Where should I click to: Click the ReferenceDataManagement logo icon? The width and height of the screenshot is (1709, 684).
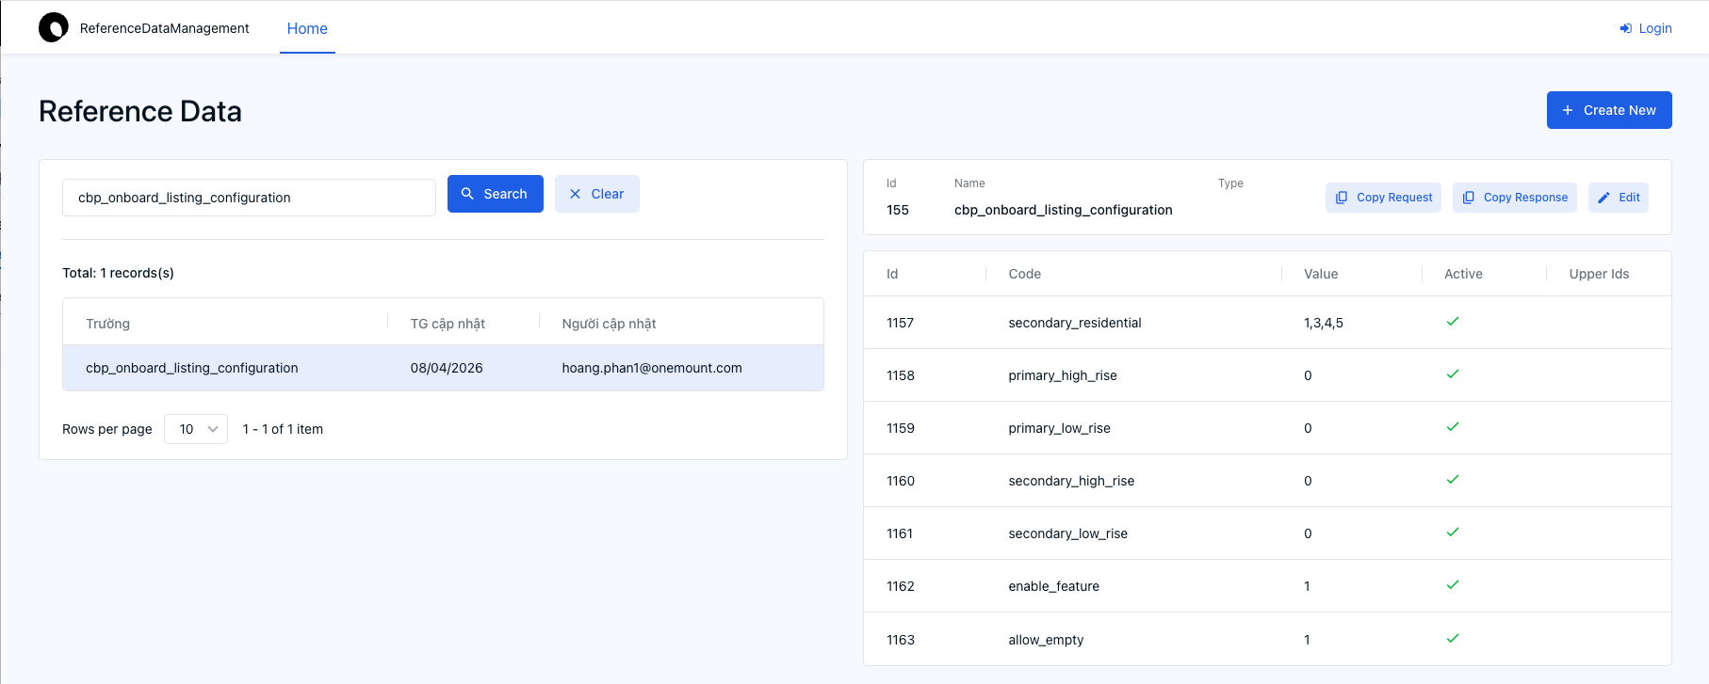[x=54, y=27]
